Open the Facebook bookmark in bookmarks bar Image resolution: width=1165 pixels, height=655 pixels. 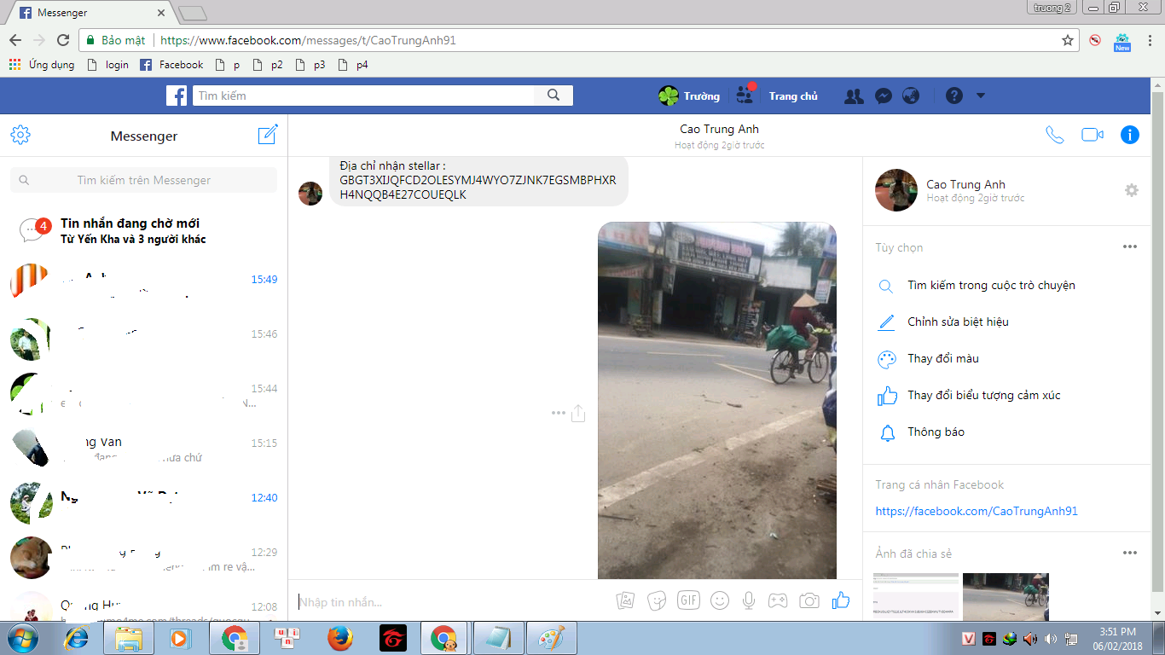point(171,65)
